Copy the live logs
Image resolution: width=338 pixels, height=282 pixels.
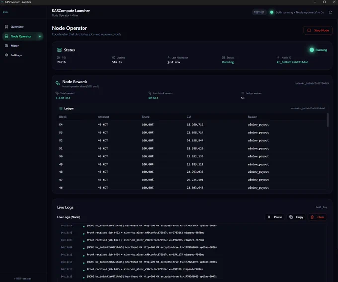tap(296, 217)
